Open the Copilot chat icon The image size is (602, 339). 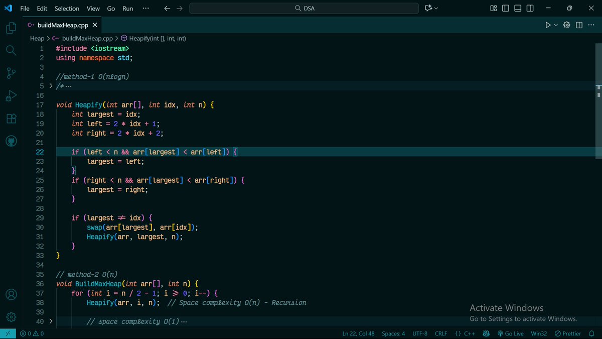(428, 8)
